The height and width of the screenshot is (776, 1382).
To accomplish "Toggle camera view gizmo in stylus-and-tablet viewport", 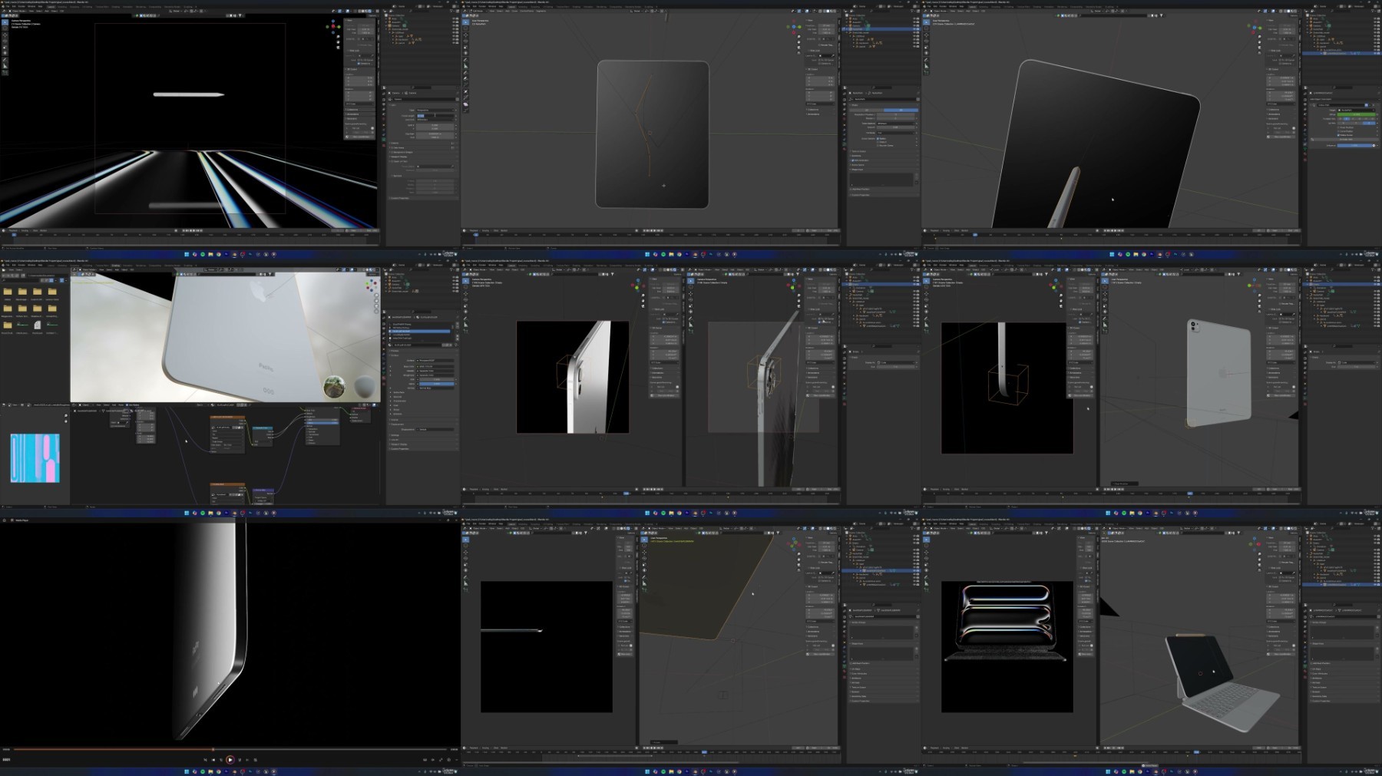I will coord(1259,48).
